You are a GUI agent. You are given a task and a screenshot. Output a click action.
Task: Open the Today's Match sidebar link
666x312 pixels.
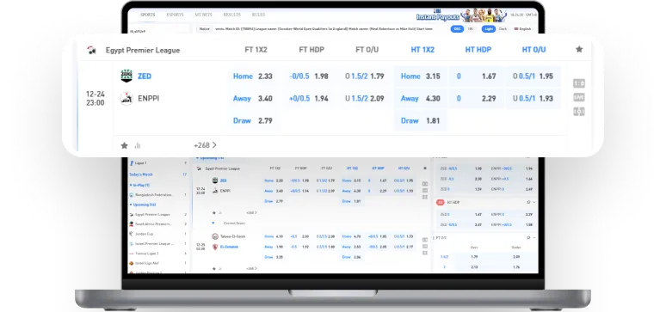[141, 174]
